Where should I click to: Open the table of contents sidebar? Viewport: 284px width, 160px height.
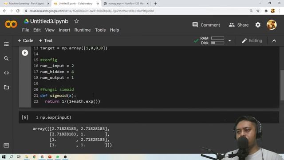pyautogui.click(x=6, y=44)
